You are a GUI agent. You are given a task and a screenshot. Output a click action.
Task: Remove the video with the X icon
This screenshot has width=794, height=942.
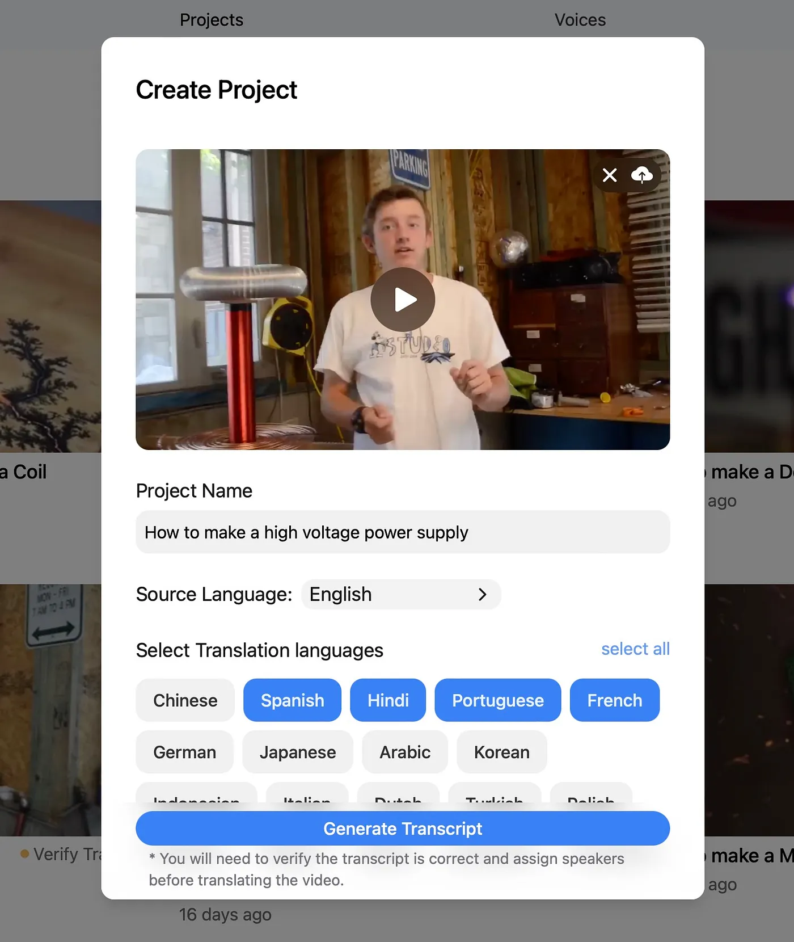(x=610, y=175)
